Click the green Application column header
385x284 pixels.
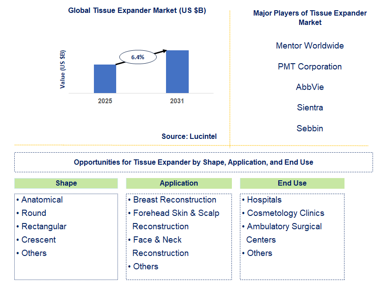tap(179, 183)
